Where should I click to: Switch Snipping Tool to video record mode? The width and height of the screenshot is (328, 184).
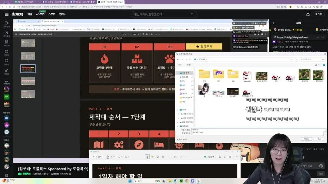[112, 157]
